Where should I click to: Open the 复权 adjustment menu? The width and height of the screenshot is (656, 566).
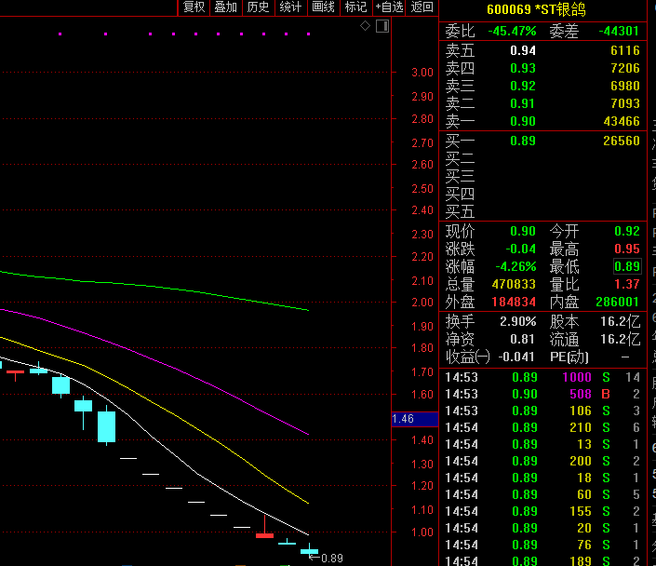click(x=194, y=7)
